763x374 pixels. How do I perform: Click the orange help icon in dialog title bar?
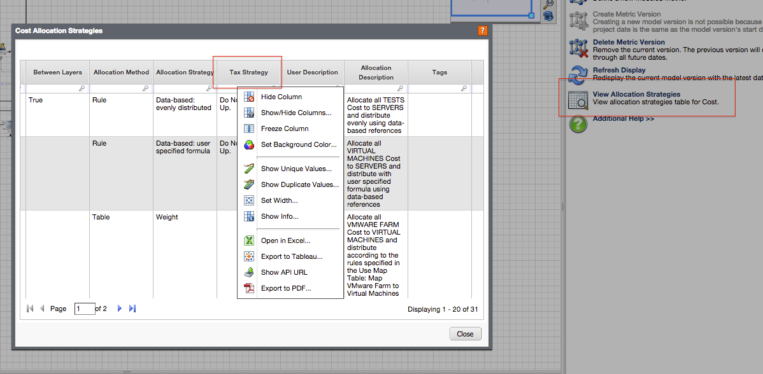point(482,31)
